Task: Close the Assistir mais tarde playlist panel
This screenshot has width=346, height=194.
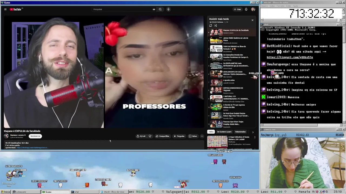Action: (x=252, y=20)
